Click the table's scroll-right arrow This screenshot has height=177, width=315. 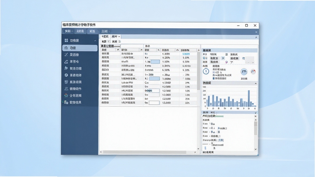tap(195, 152)
